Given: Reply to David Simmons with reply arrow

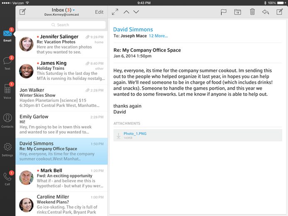Looking at the screenshot, I should click(266, 12).
